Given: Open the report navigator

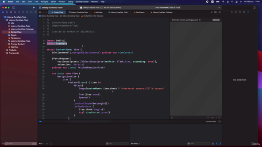Looking at the screenshot, I should tap(36, 12).
